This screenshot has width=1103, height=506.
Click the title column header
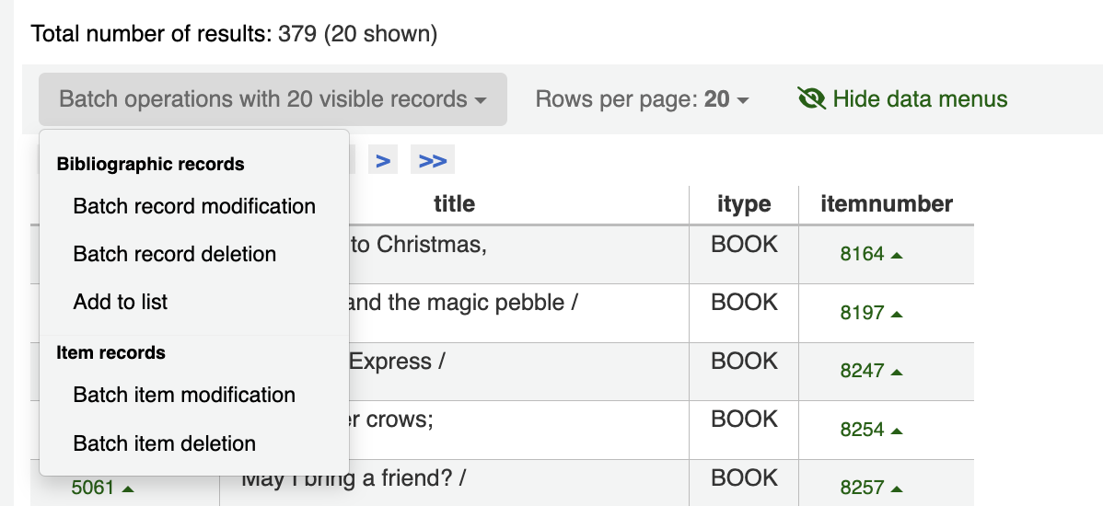(x=454, y=203)
